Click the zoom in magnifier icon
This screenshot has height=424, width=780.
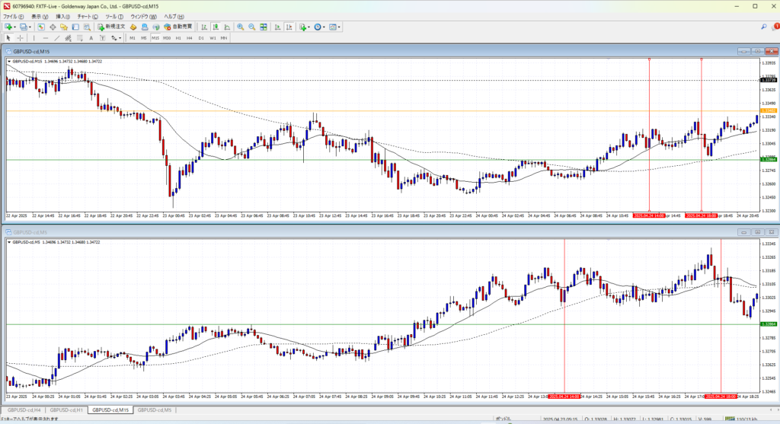pyautogui.click(x=240, y=27)
